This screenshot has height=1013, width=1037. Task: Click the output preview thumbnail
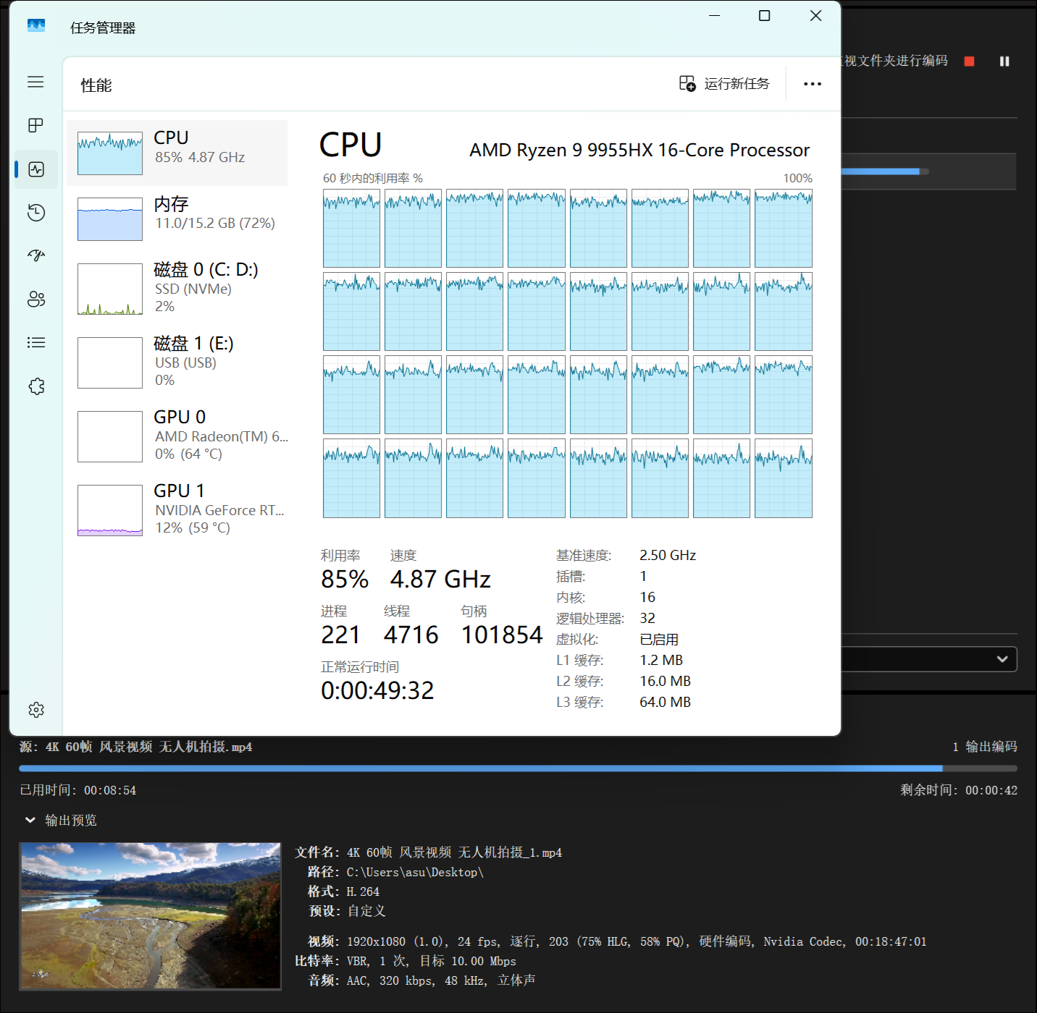150,915
